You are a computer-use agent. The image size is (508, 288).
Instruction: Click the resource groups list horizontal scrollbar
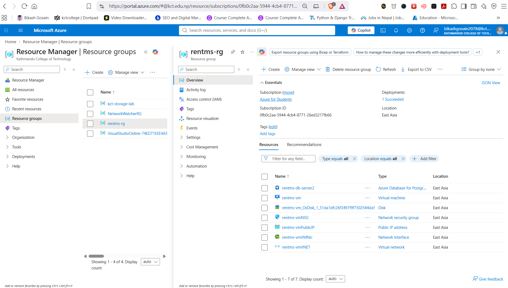pos(96,256)
